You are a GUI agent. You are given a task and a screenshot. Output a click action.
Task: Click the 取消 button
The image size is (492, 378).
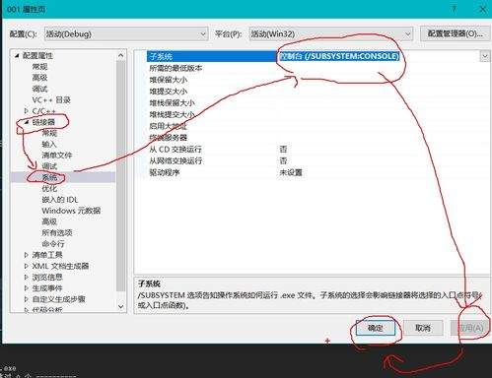[423, 328]
